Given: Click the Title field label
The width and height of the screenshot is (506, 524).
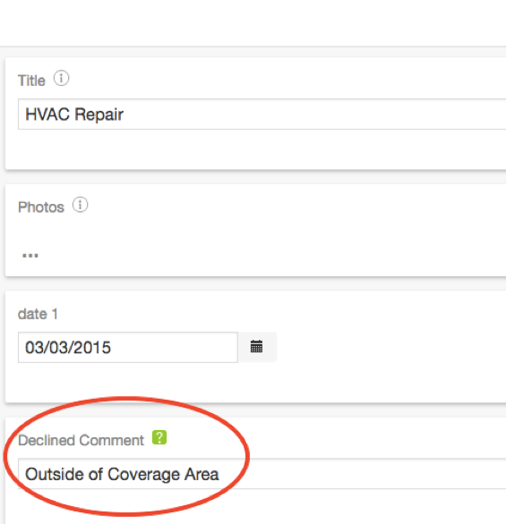Looking at the screenshot, I should [31, 80].
